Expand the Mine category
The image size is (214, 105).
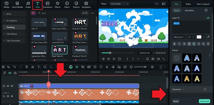[14, 14]
